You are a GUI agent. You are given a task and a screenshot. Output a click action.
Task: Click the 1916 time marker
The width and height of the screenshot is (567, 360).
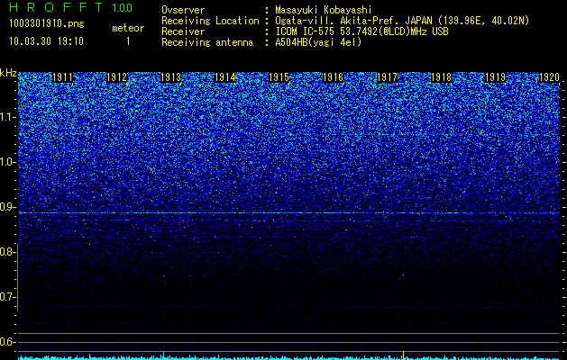(x=333, y=77)
